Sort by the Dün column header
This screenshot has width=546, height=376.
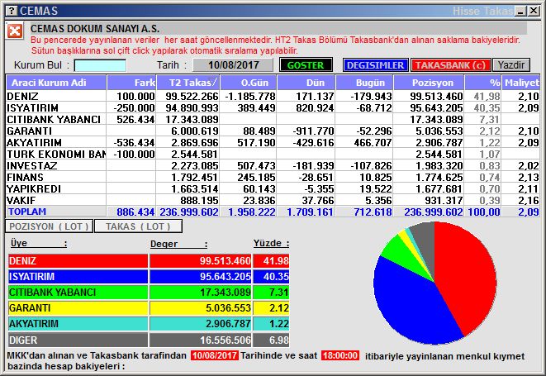pos(306,83)
